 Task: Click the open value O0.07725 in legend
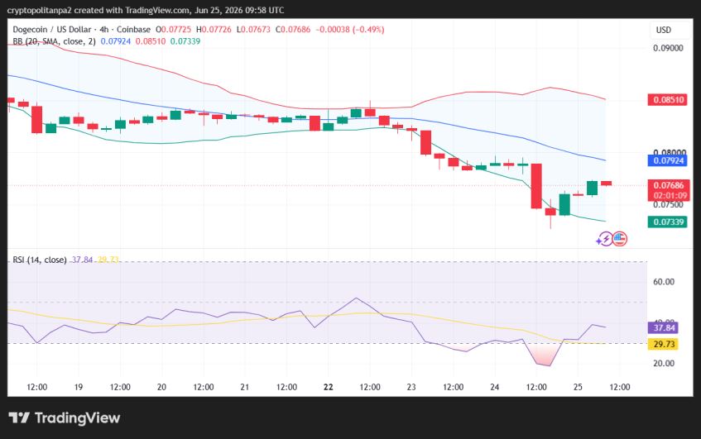click(174, 30)
